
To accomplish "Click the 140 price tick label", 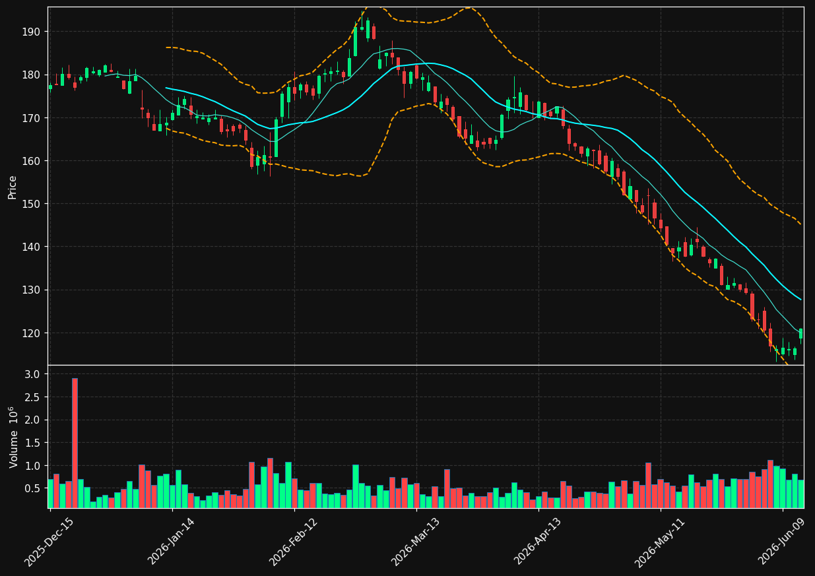I will click(x=32, y=247).
